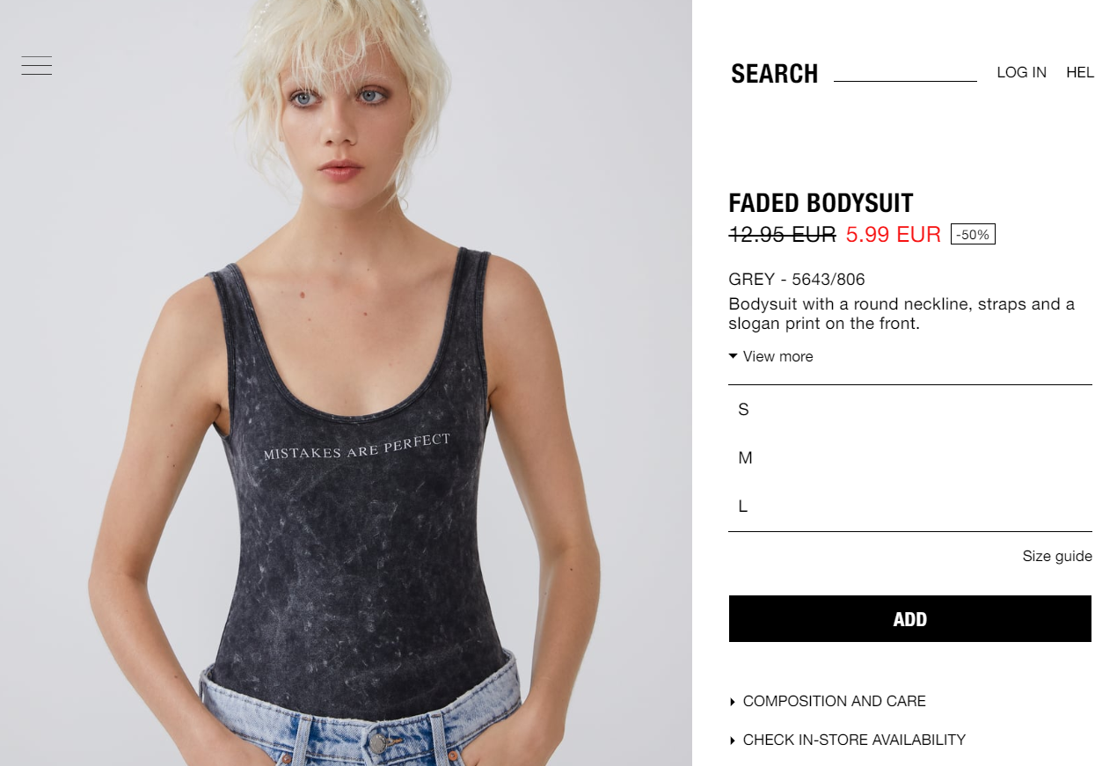Select size M
The image size is (1095, 766).
pyautogui.click(x=910, y=458)
